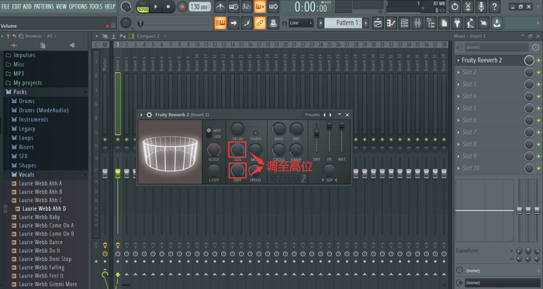Click the Presets button in Reeverb

click(313, 115)
